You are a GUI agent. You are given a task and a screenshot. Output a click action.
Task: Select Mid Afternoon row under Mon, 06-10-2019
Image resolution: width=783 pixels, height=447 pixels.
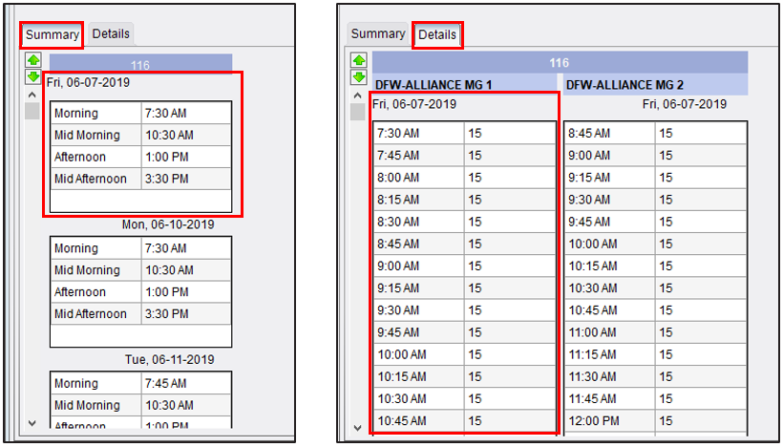pyautogui.click(x=140, y=313)
